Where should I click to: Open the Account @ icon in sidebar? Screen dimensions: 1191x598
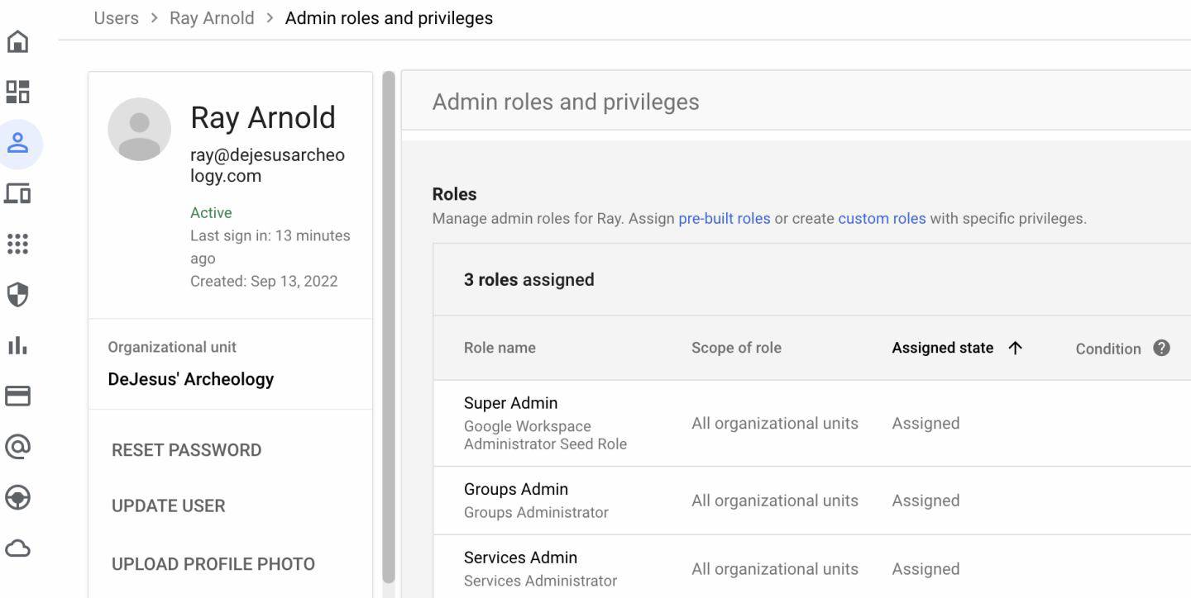(x=17, y=447)
